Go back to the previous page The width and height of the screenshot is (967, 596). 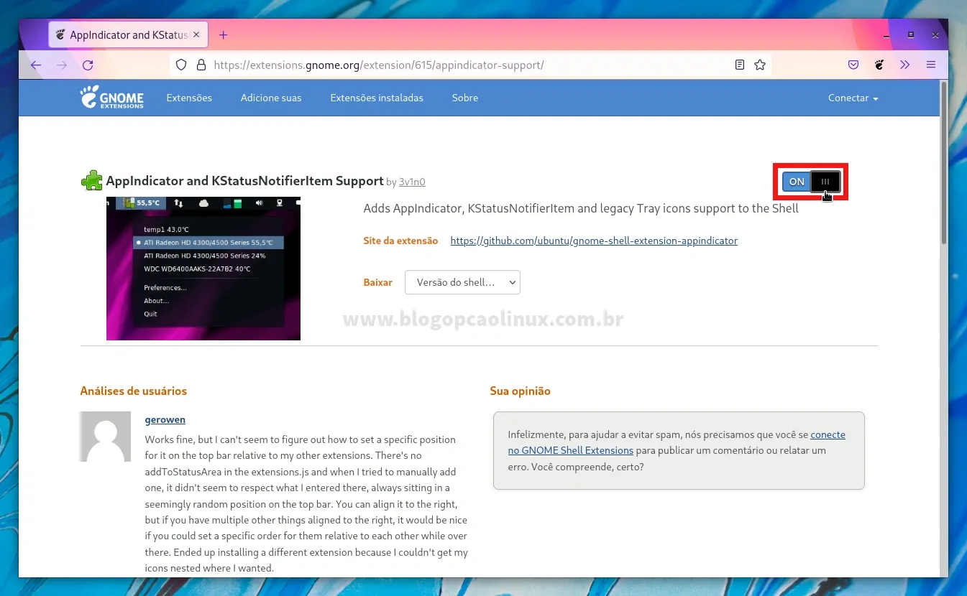tap(36, 65)
